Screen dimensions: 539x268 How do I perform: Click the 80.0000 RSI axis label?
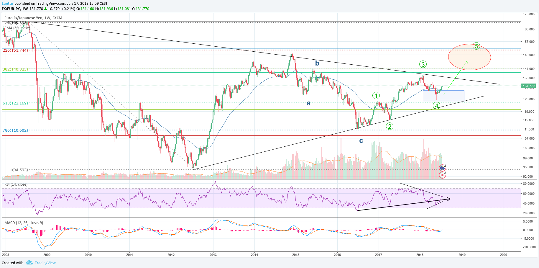(529, 184)
